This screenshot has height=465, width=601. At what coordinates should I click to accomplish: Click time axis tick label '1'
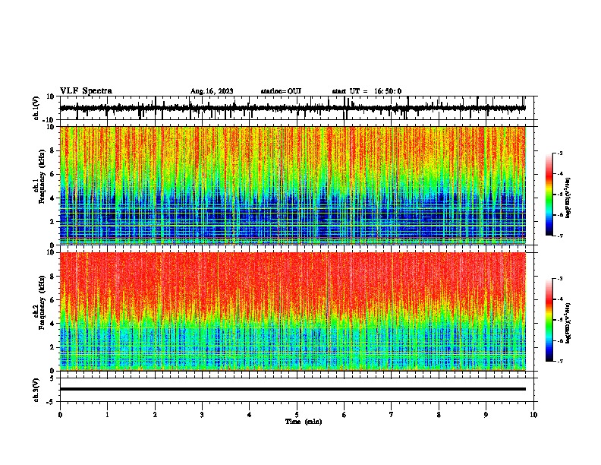pyautogui.click(x=107, y=415)
